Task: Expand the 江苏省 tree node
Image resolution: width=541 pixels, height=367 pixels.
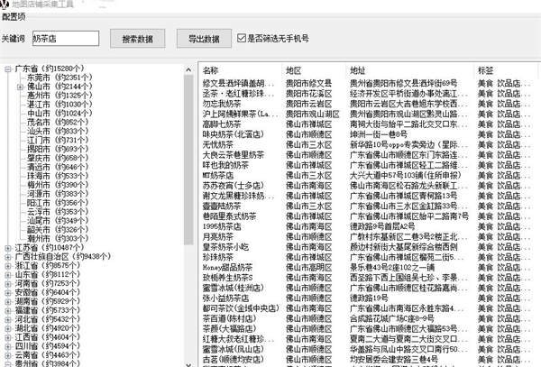Action: (x=8, y=248)
